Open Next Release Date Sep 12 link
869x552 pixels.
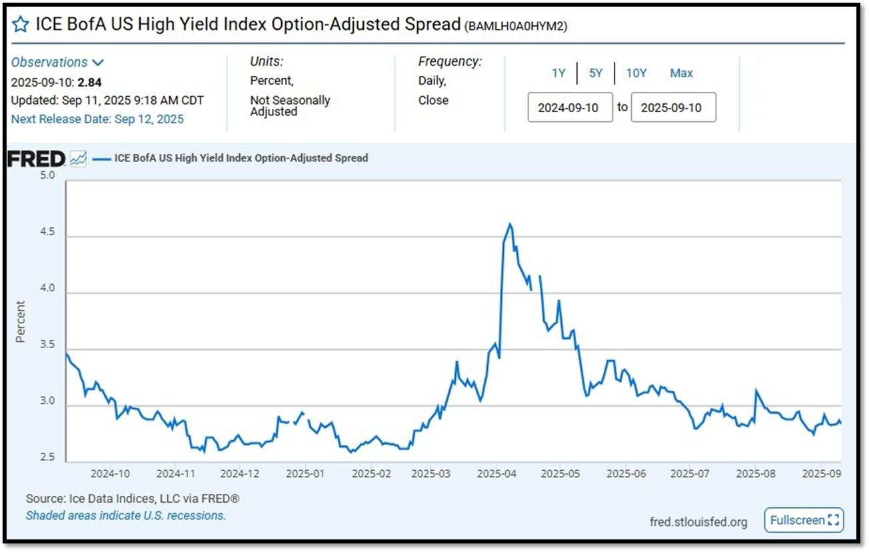point(97,119)
